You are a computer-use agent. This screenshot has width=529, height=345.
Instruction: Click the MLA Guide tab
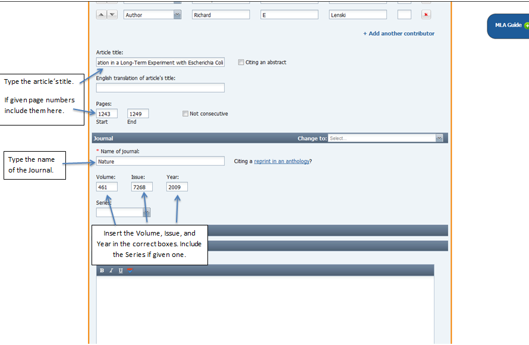[x=508, y=26]
